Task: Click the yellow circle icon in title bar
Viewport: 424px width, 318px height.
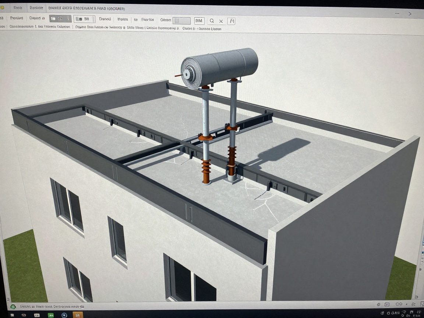Action: pos(2,7)
